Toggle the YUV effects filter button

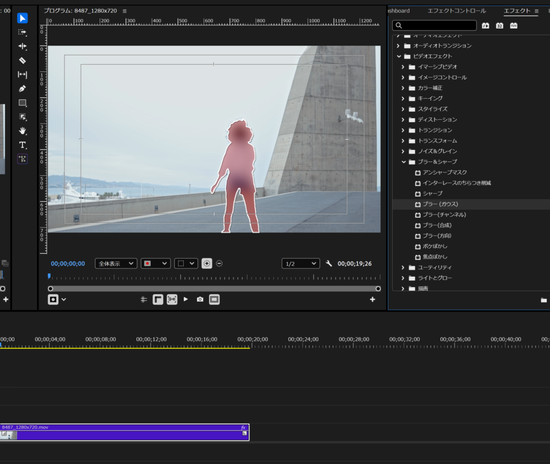click(514, 26)
